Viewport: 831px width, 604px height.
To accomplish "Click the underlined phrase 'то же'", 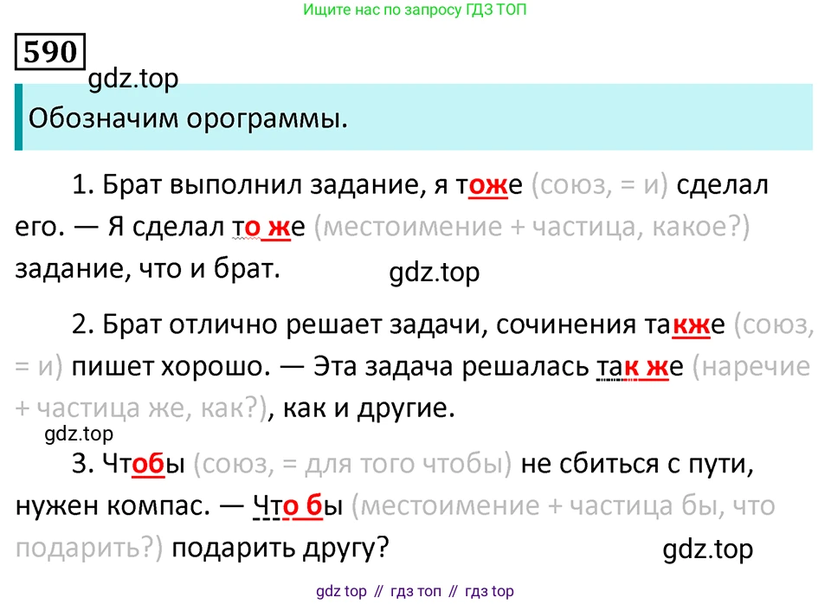I will (269, 228).
